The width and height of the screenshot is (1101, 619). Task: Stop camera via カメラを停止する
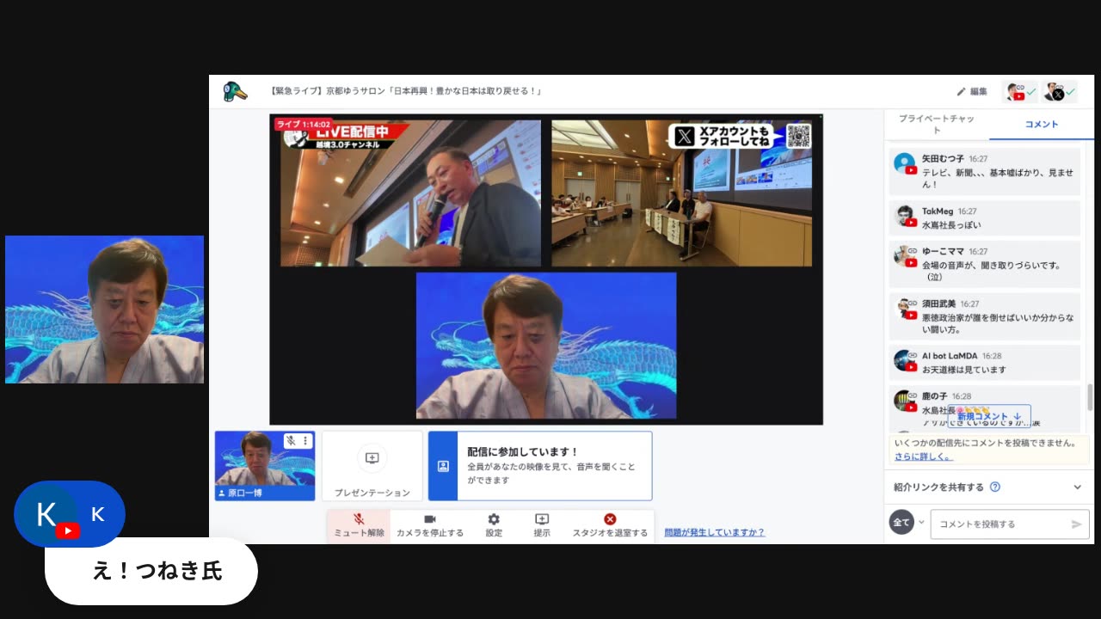429,525
